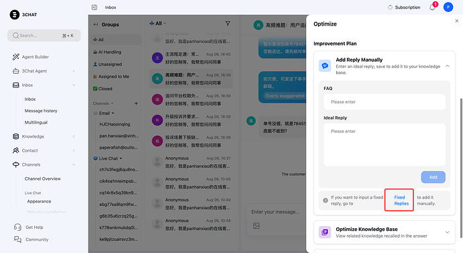Click the Subscription link in header
463x253 pixels.
(407, 7)
